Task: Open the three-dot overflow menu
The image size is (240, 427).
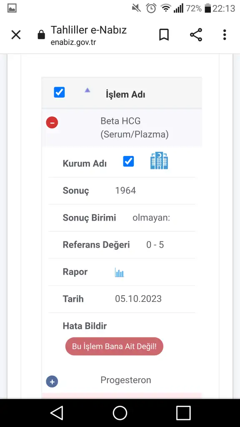Action: point(225,35)
